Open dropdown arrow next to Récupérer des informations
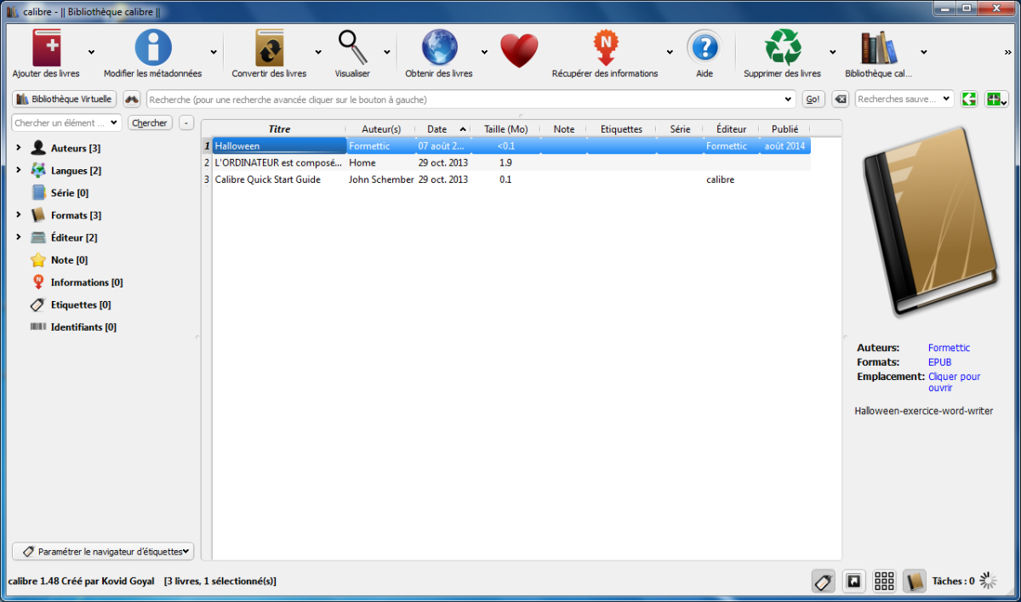 670,52
